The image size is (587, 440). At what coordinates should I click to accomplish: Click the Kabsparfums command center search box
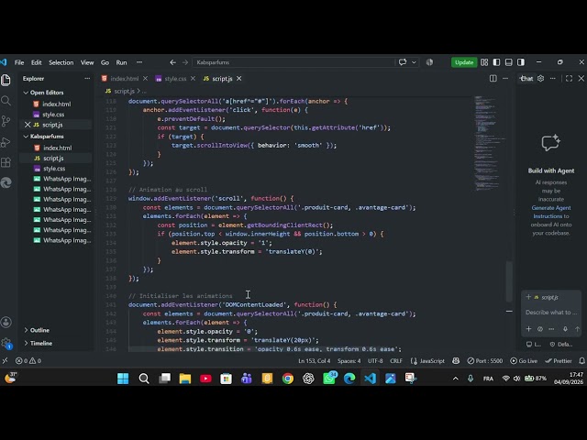(x=293, y=62)
